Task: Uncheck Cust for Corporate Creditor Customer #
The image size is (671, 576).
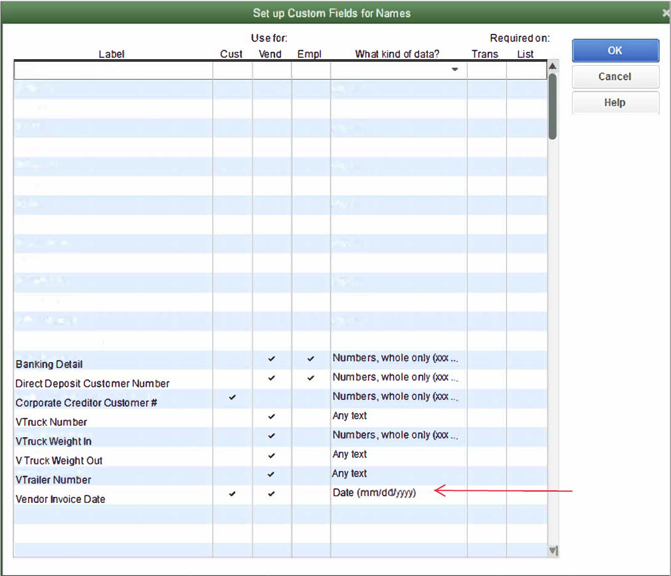Action: tap(231, 397)
